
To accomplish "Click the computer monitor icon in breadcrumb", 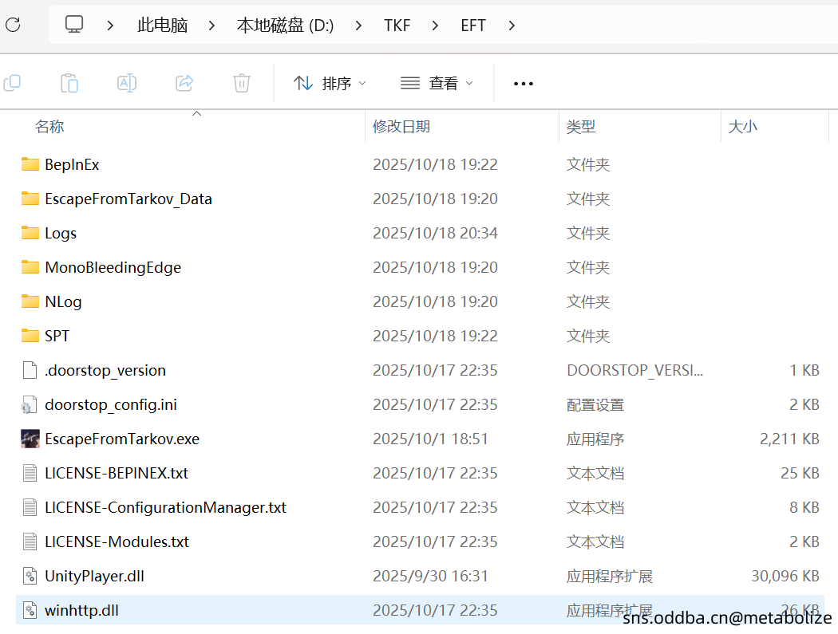I will [x=74, y=25].
